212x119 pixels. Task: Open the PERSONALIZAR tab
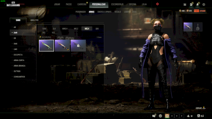[99, 4]
